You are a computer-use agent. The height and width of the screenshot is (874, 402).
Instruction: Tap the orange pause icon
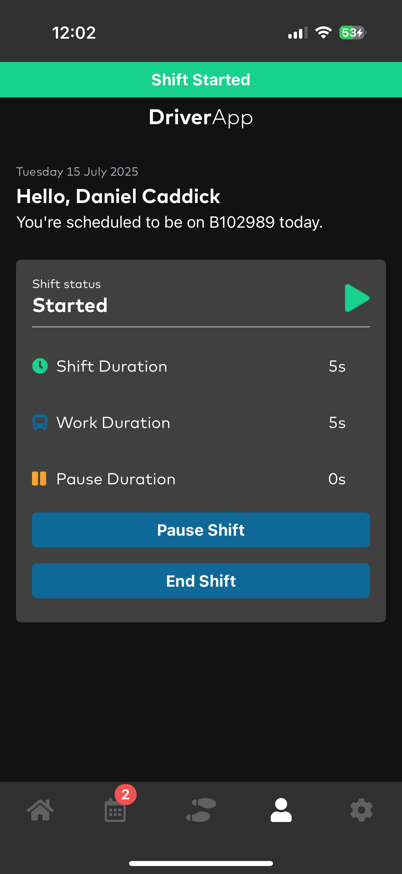[x=39, y=479]
